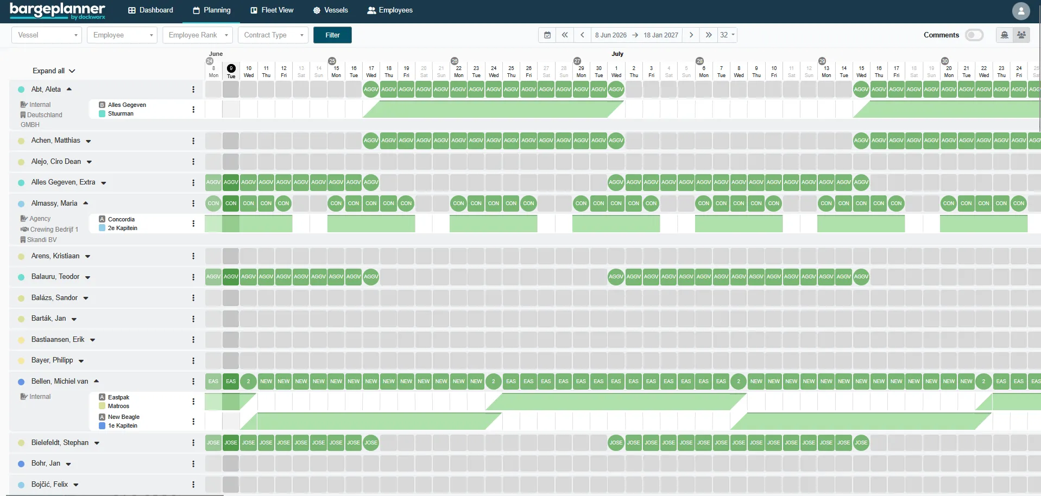Click the blue color dot for Bellen, Michiel van
This screenshot has height=496, width=1041.
pyautogui.click(x=21, y=381)
